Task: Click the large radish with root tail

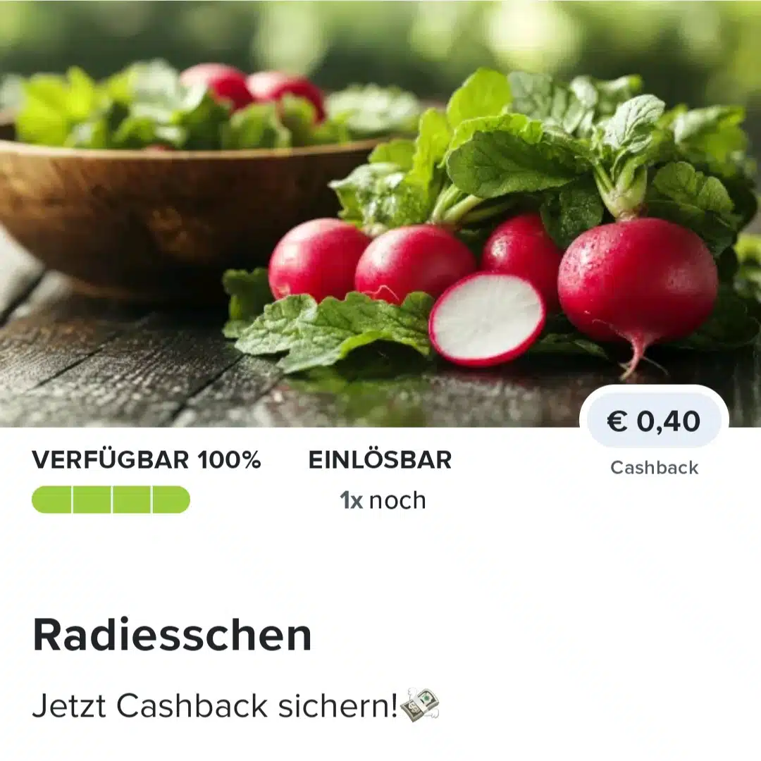Action: click(637, 281)
